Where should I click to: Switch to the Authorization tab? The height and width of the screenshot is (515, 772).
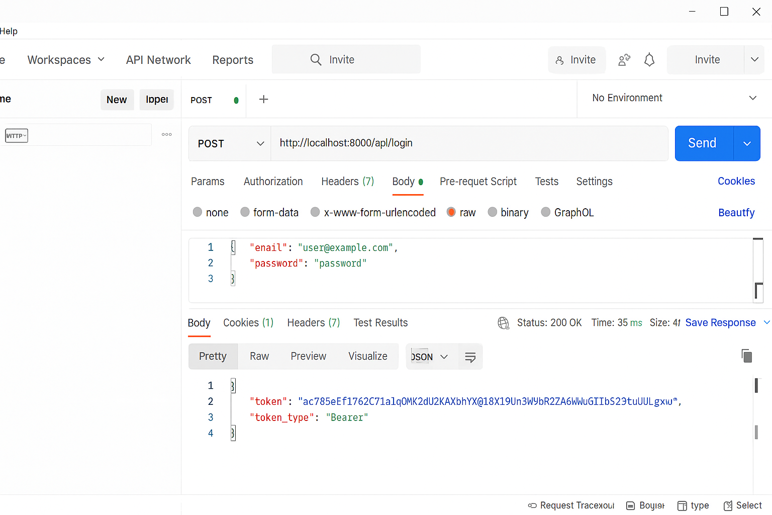pyautogui.click(x=273, y=182)
